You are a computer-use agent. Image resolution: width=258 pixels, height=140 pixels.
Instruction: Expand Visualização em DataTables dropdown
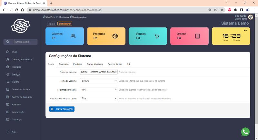tap(99, 98)
